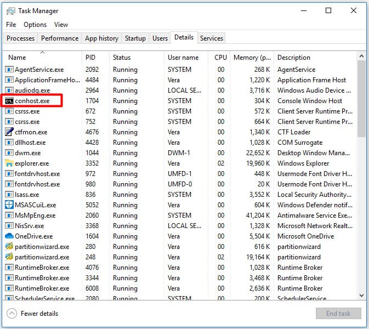Open the File menu

click(x=11, y=25)
